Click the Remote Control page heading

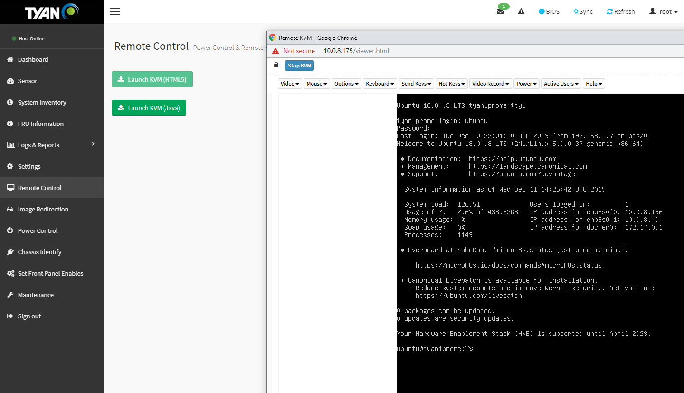pyautogui.click(x=152, y=46)
